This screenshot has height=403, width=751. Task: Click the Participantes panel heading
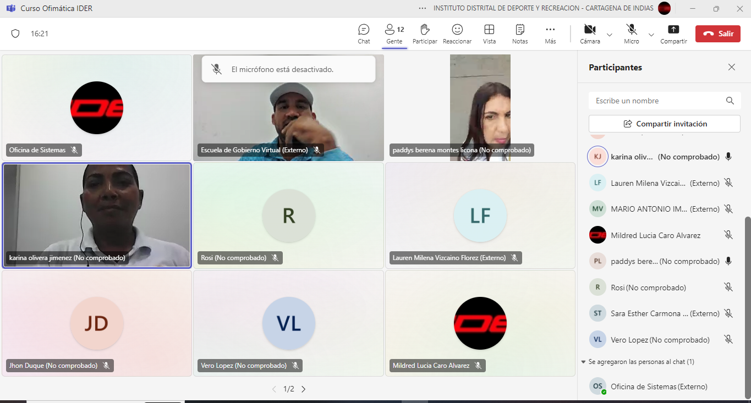pyautogui.click(x=615, y=67)
